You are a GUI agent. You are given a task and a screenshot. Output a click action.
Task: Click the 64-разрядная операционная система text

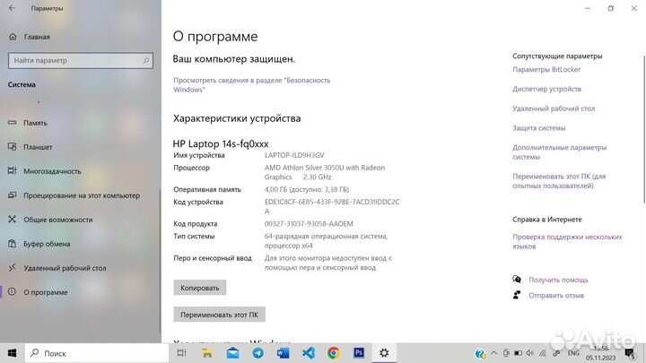tap(326, 241)
